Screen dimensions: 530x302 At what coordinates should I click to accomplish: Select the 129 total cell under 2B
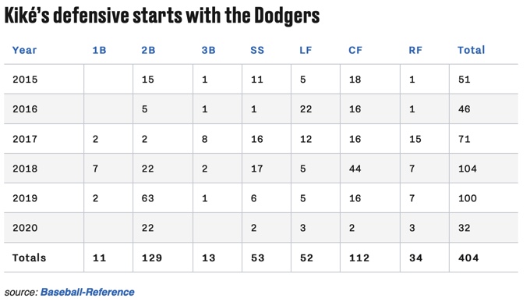tap(152, 258)
